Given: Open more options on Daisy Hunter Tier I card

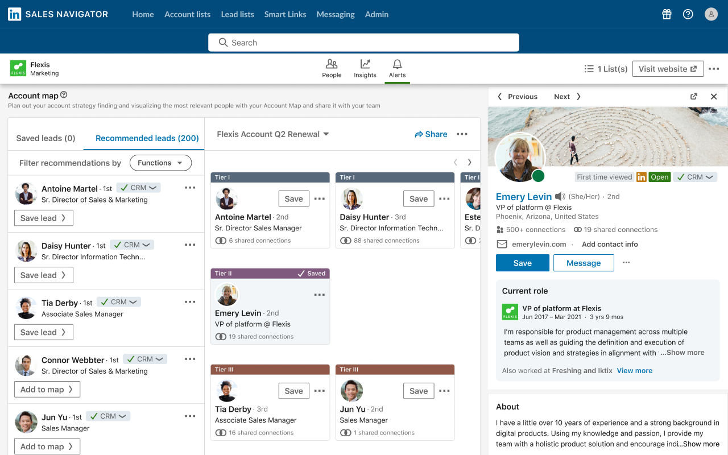Looking at the screenshot, I should (445, 198).
